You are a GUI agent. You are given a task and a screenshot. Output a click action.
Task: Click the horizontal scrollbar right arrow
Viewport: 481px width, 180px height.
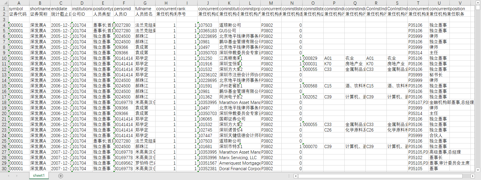tap(473, 176)
